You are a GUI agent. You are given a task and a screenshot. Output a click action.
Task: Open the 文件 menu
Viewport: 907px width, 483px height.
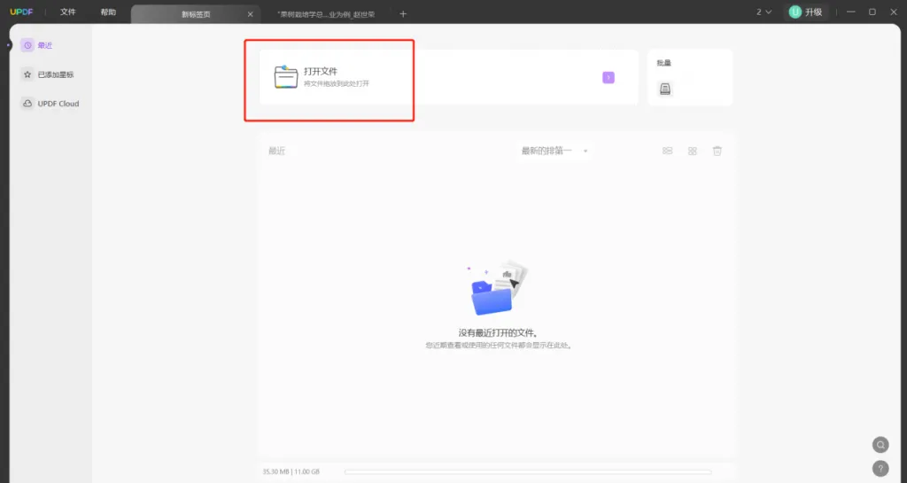tap(67, 12)
